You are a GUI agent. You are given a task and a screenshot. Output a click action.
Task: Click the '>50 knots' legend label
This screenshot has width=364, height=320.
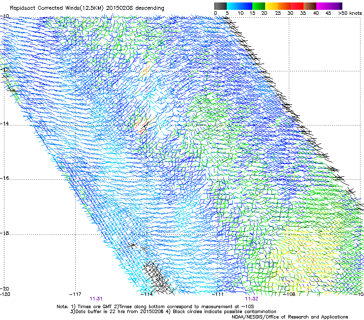click(350, 13)
